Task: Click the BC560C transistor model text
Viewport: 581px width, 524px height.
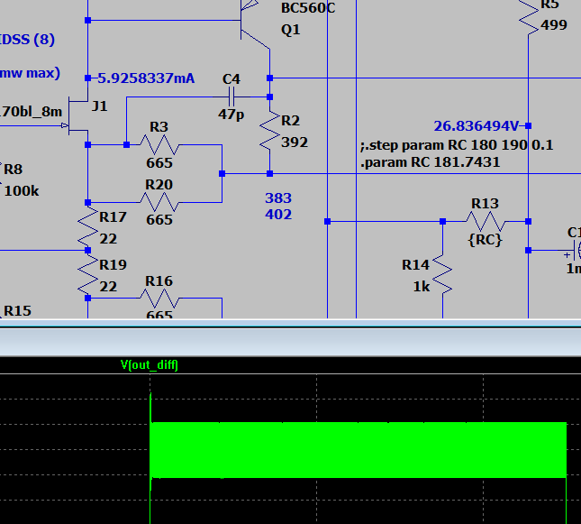Action: [308, 8]
